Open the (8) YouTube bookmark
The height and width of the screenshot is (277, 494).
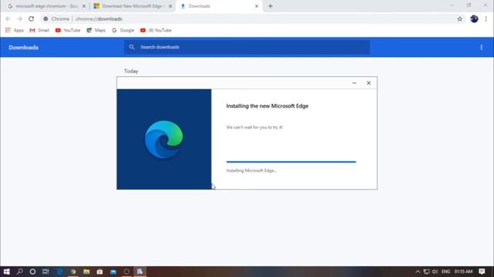[156, 30]
